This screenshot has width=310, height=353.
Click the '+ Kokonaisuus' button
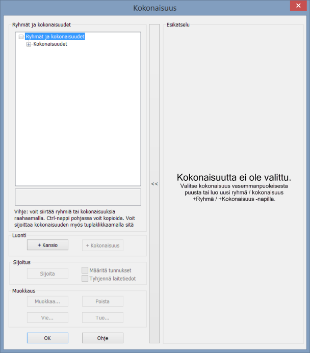click(x=102, y=246)
